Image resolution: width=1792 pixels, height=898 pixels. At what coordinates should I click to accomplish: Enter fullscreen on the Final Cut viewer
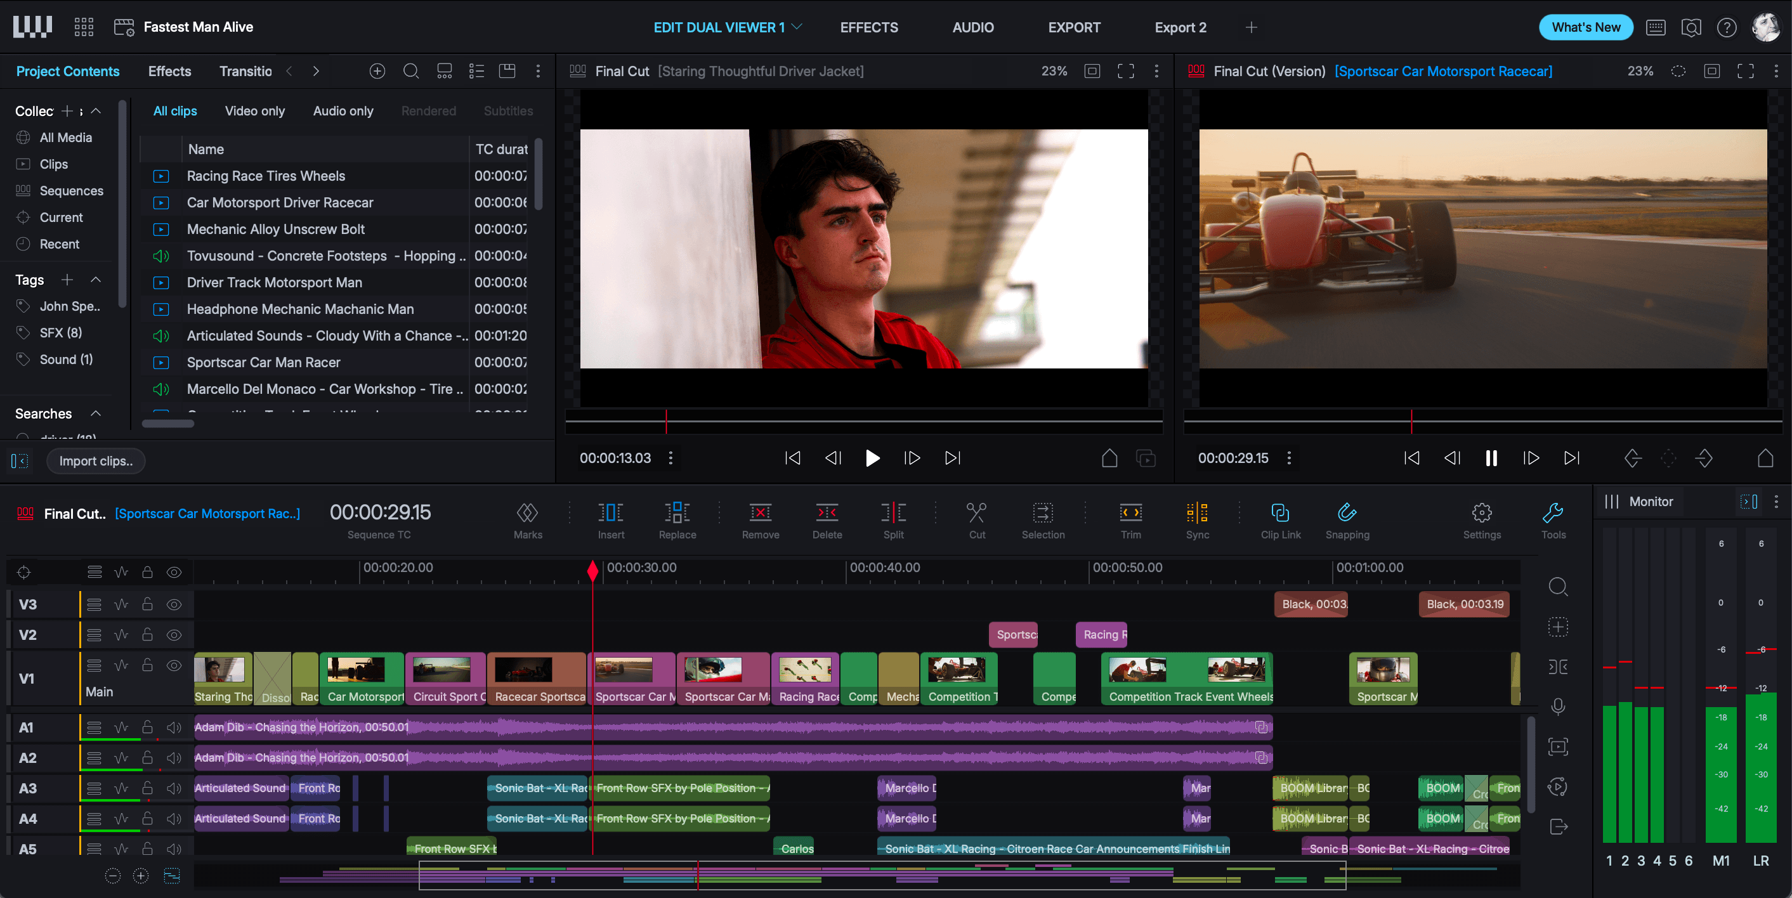click(1125, 71)
